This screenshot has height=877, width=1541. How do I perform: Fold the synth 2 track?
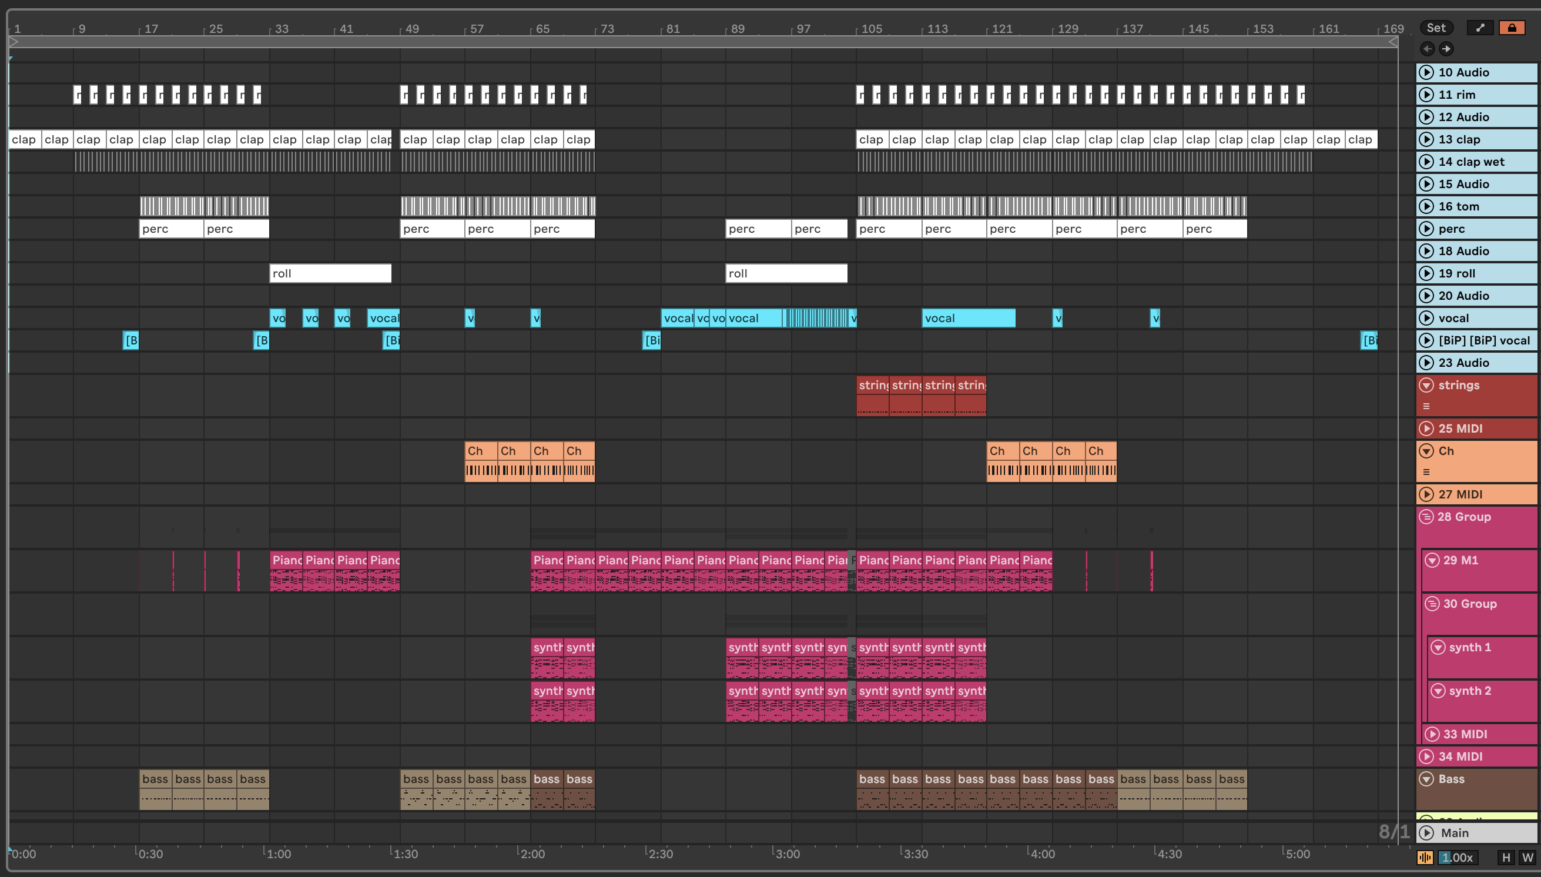point(1438,690)
